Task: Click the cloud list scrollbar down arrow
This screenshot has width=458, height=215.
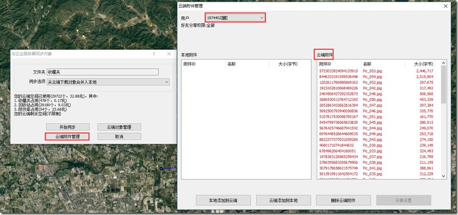Action: coord(443,176)
